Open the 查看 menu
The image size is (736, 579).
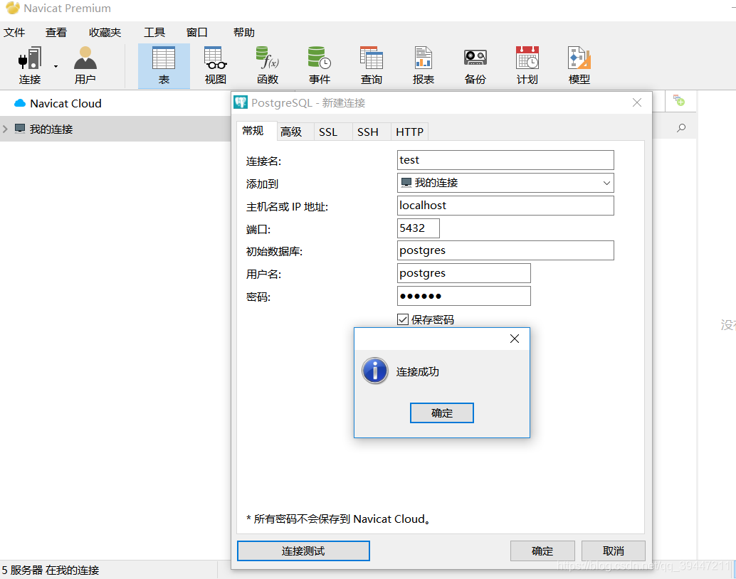56,33
